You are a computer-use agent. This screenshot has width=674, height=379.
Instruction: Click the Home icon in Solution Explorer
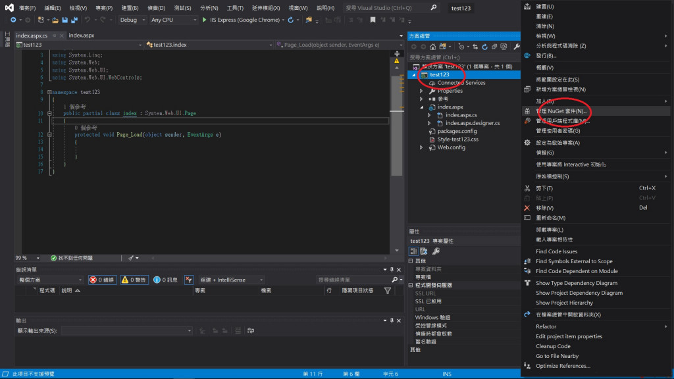[432, 47]
